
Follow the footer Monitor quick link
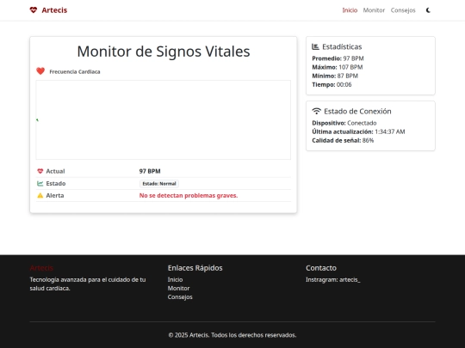(178, 288)
